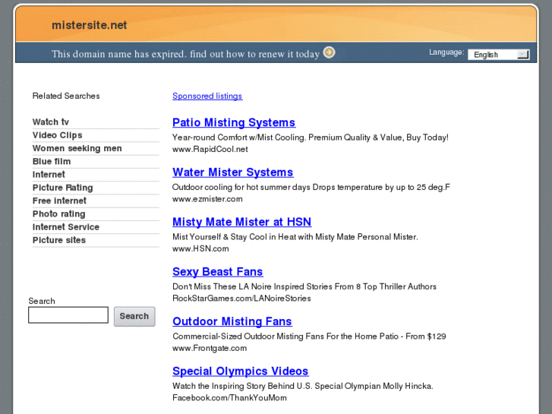Select Blue film related search
The image size is (552, 414).
(52, 161)
